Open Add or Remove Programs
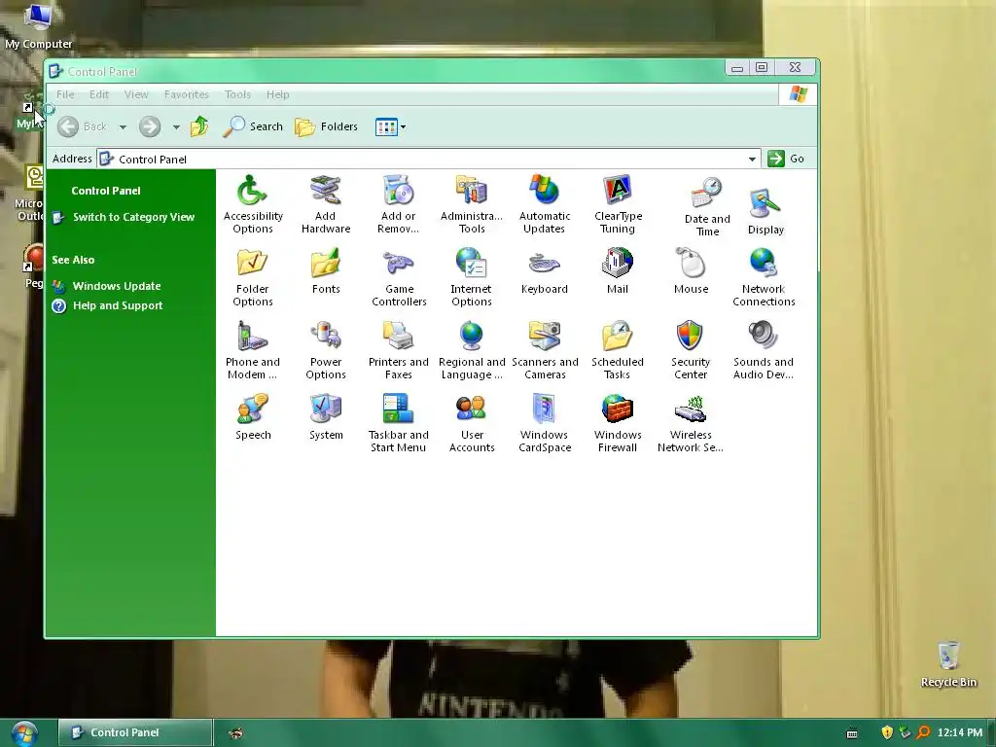996x747 pixels. [398, 204]
